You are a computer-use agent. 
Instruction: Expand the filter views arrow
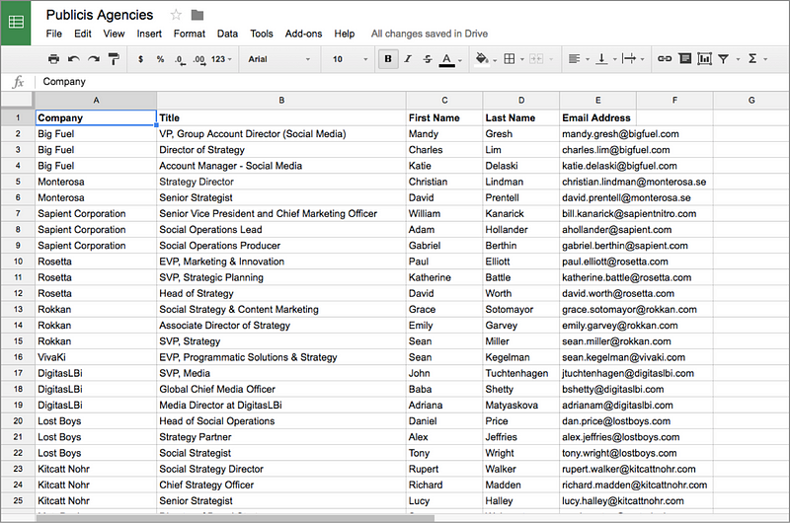tap(738, 59)
